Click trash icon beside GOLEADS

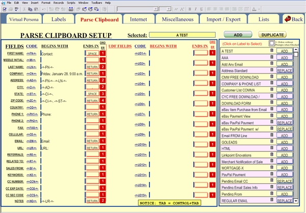(272, 142)
